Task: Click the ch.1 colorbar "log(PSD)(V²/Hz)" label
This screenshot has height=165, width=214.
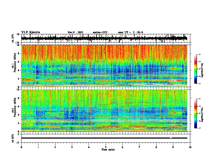Action: coord(202,70)
